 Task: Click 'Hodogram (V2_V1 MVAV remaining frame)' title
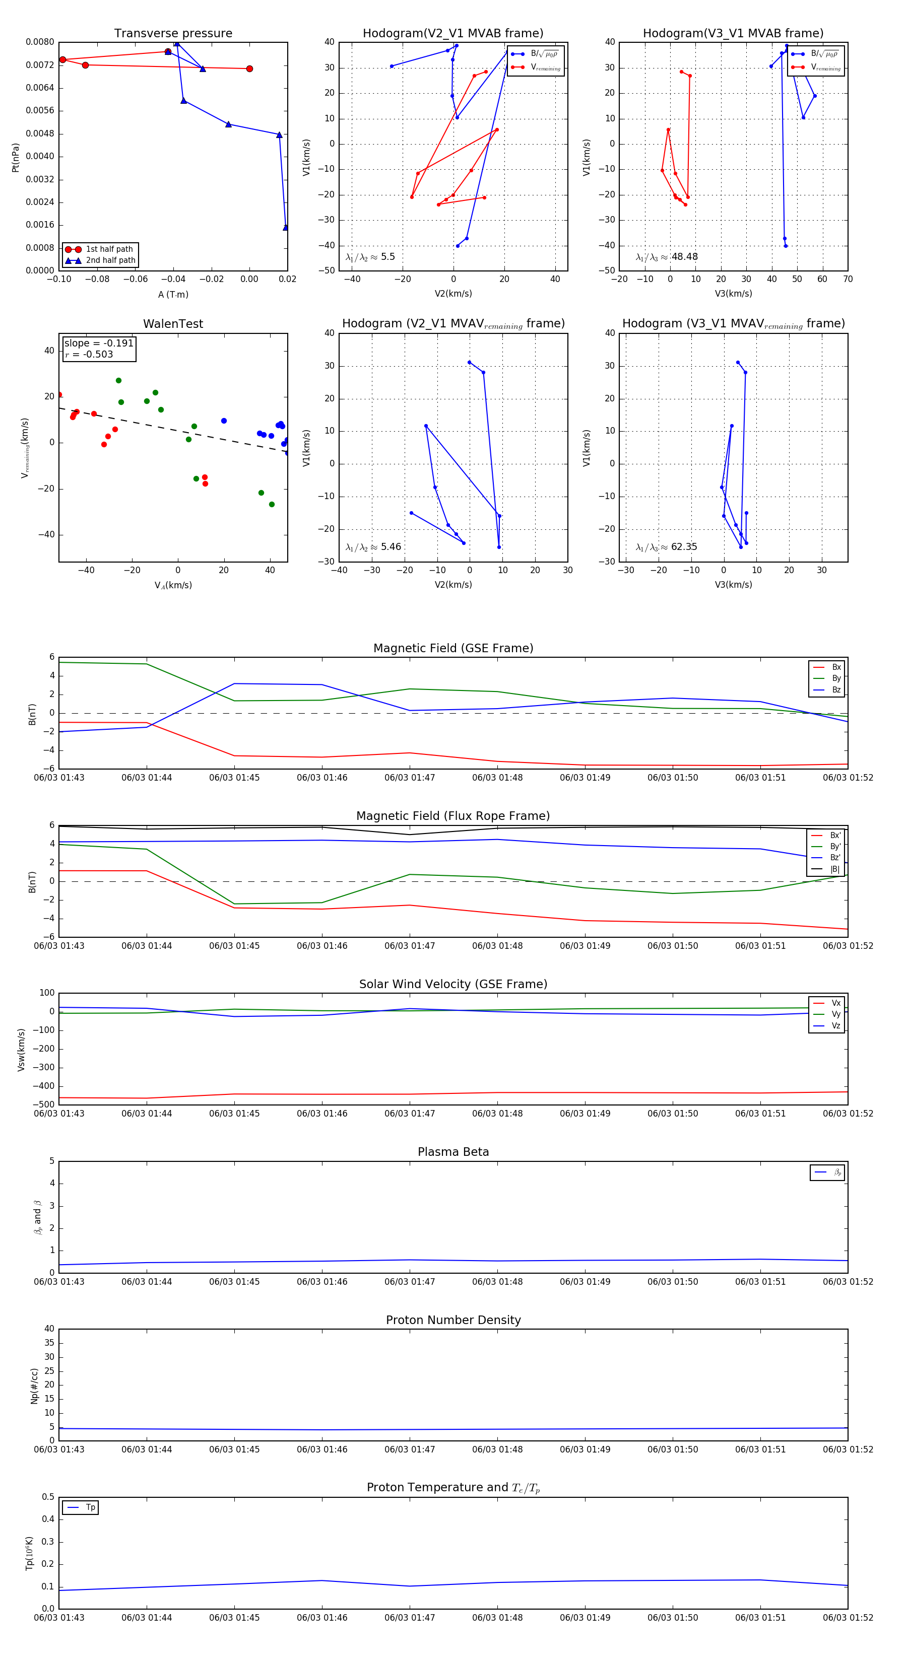tap(453, 324)
